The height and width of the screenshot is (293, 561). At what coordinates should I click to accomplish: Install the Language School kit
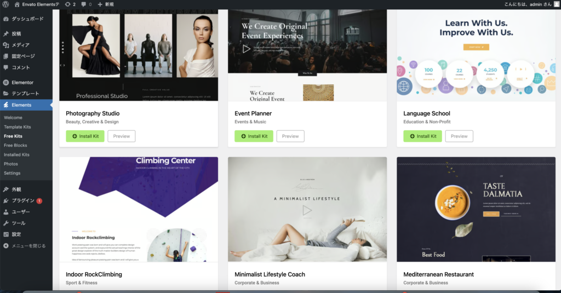coord(422,136)
